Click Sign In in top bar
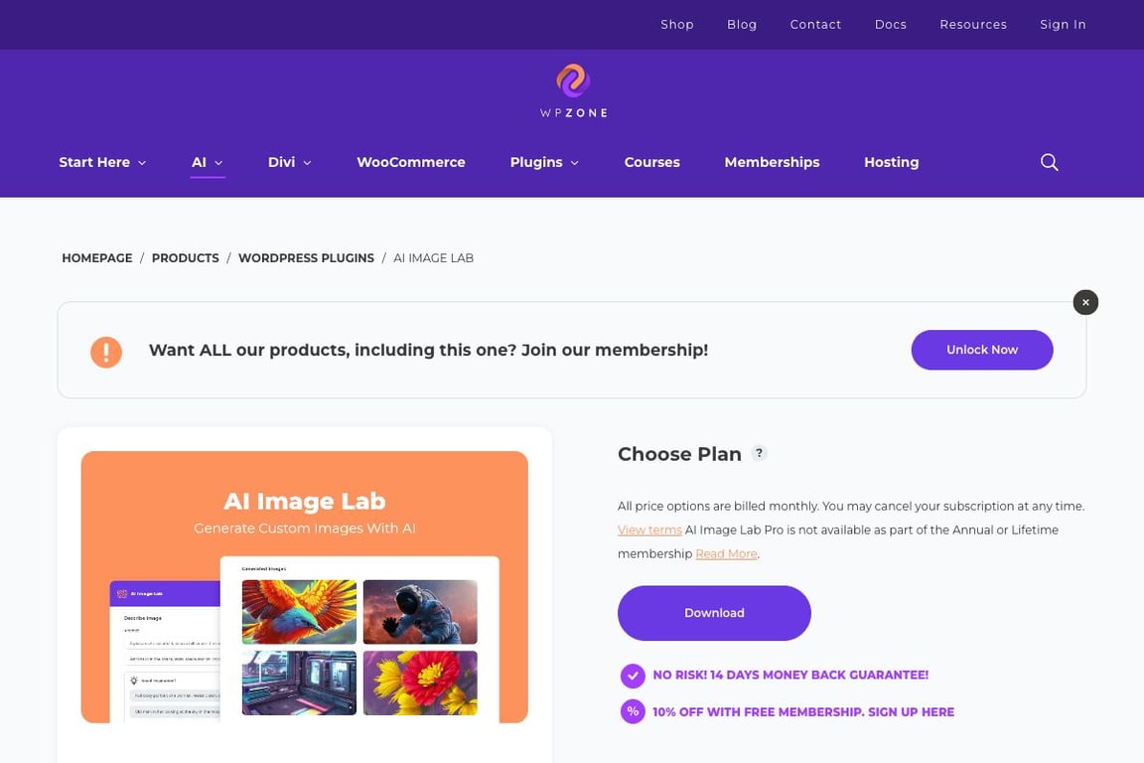Image resolution: width=1144 pixels, height=763 pixels. click(x=1063, y=25)
